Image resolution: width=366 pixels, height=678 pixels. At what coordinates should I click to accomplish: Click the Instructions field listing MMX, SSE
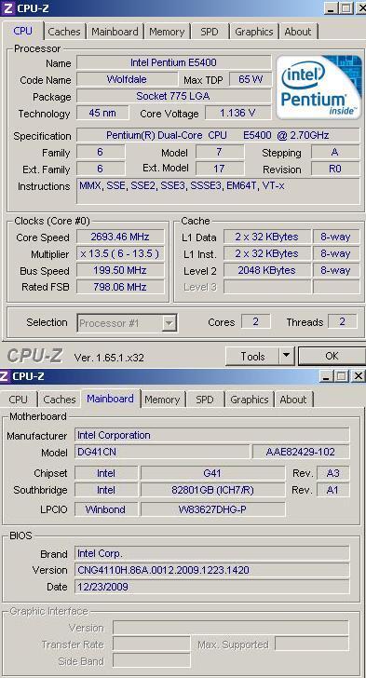point(218,191)
